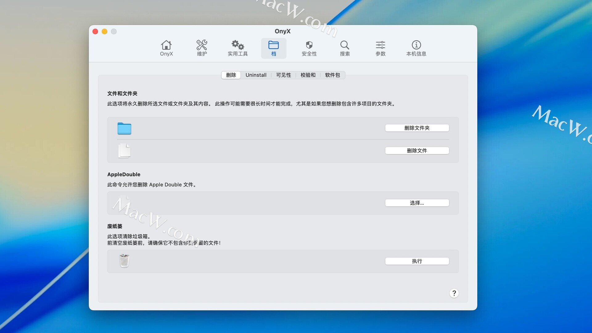Click the 选择... button for AppleDouble
592x333 pixels.
click(x=417, y=203)
